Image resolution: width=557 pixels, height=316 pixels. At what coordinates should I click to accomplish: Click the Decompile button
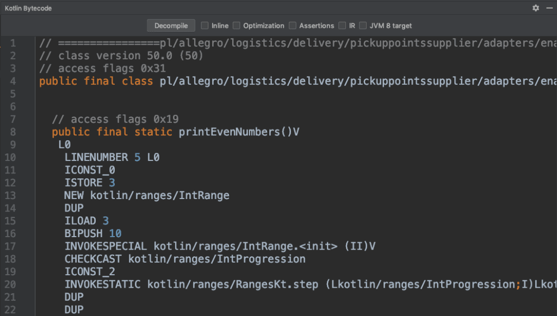point(170,25)
